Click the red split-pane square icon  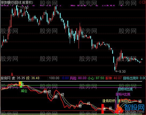tap(144, 2)
